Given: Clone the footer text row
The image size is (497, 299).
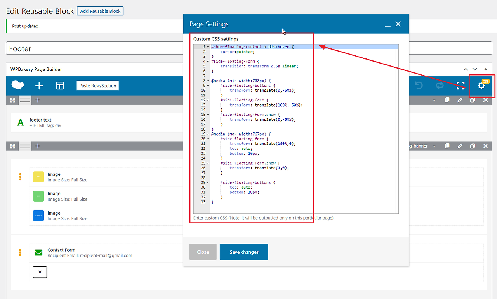Looking at the screenshot, I should click(x=473, y=100).
